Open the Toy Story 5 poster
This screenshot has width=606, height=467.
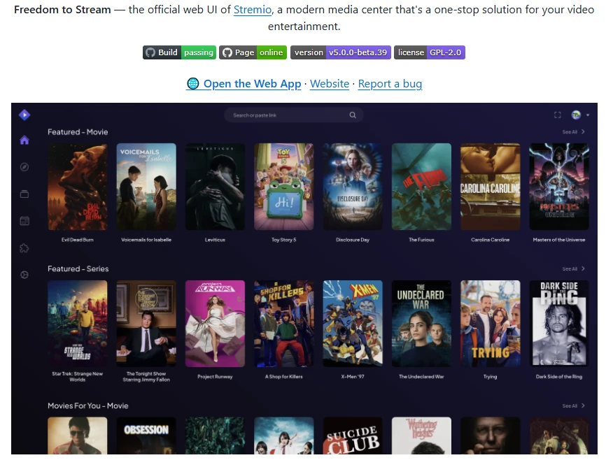[x=283, y=187]
